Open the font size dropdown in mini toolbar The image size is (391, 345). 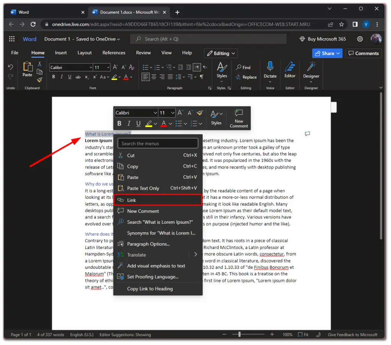click(172, 112)
